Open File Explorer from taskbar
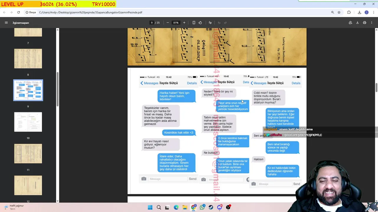 coord(185,207)
